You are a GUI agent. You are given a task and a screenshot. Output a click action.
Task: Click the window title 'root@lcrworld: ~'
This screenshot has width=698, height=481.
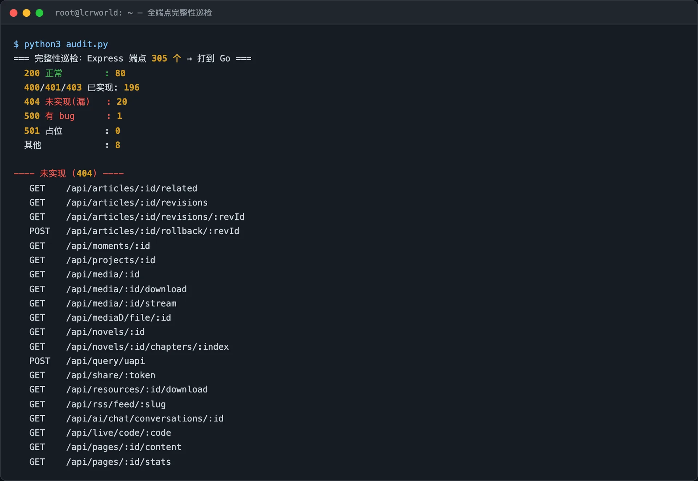[94, 13]
